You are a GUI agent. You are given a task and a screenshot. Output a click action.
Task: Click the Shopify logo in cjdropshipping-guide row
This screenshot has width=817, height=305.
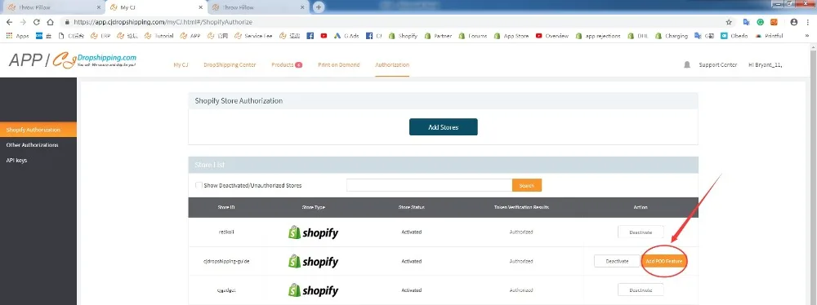313,261
